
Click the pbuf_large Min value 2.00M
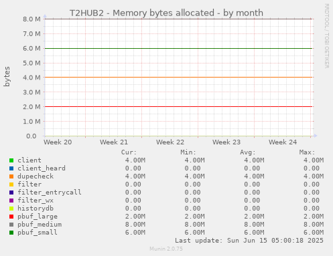click(194, 217)
